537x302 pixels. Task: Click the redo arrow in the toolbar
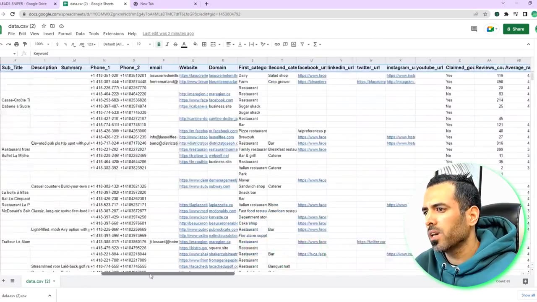tap(8, 44)
